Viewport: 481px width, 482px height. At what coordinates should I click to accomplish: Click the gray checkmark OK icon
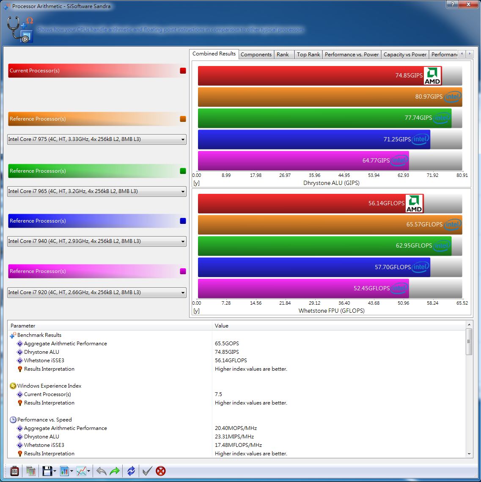pyautogui.click(x=147, y=471)
